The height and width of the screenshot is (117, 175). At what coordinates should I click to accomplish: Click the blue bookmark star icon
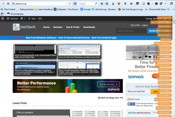click(x=102, y=4)
